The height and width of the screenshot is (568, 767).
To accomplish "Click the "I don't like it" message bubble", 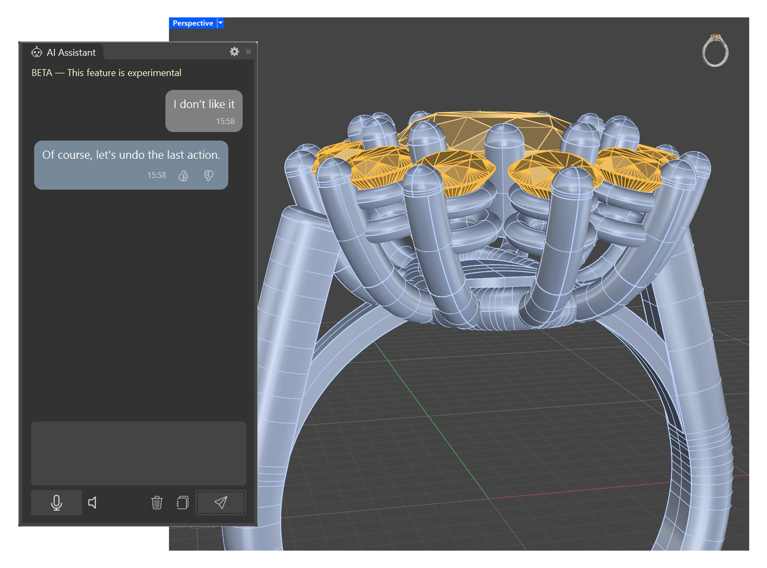I will coord(204,111).
